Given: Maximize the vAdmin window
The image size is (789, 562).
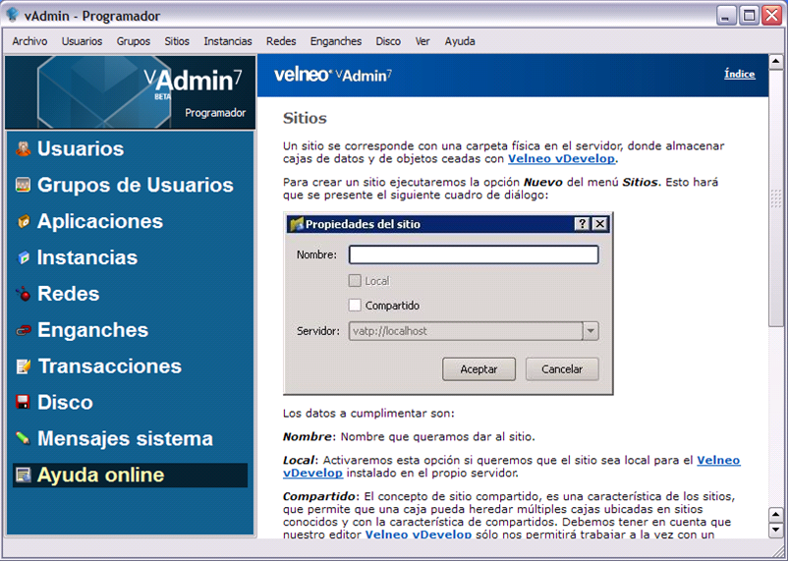Looking at the screenshot, I should (749, 16).
